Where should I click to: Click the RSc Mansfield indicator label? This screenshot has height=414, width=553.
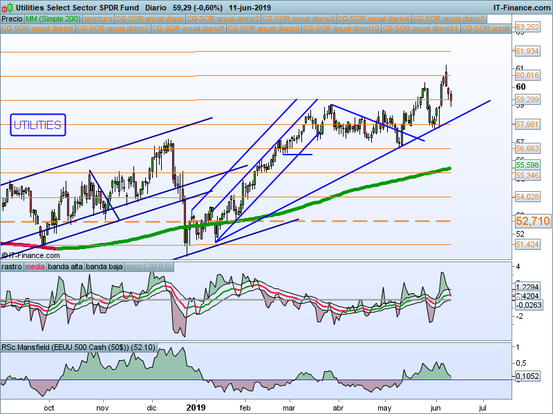click(x=78, y=347)
